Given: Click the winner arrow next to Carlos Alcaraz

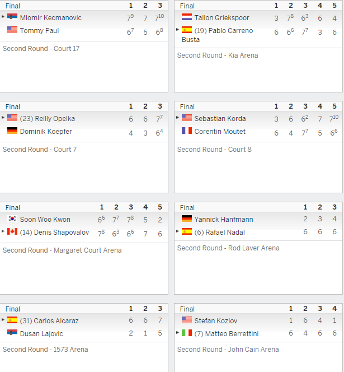Looking at the screenshot, I should pos(3,319).
